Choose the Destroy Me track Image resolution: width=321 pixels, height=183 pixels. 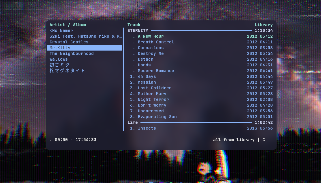(151, 53)
